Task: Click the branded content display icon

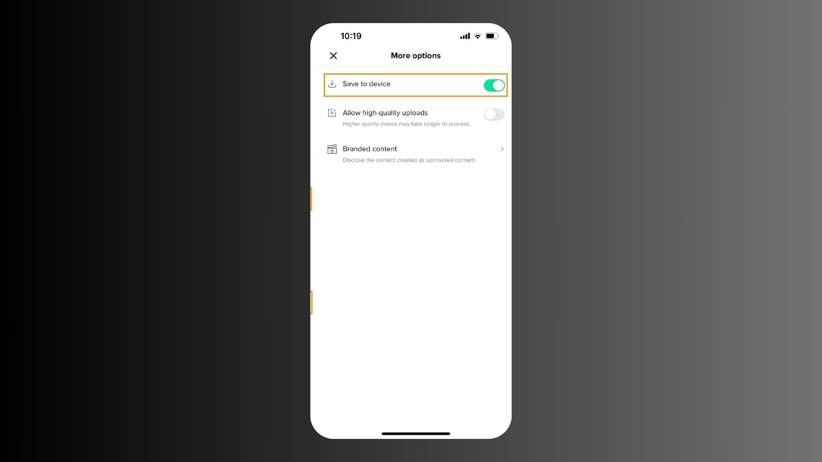Action: (331, 148)
